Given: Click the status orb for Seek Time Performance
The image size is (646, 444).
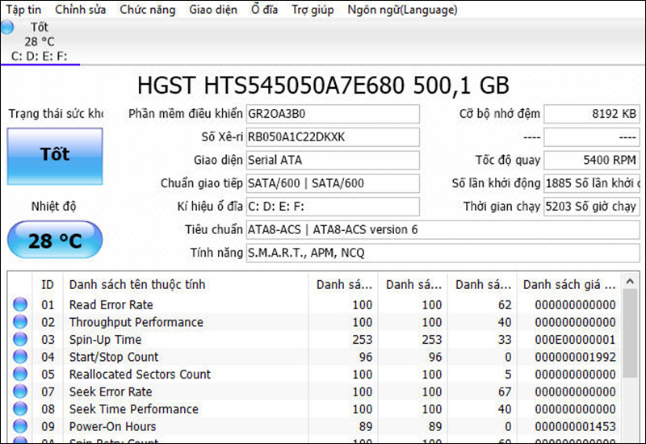Looking at the screenshot, I should click(x=19, y=408).
